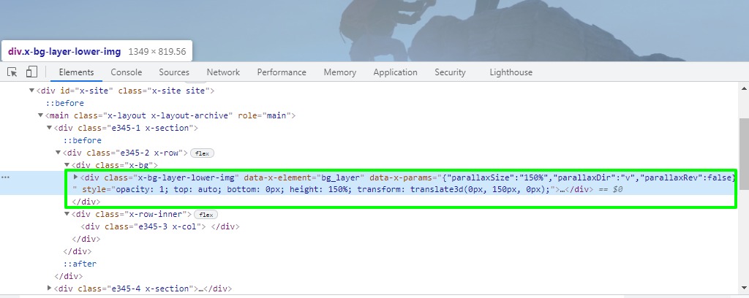This screenshot has width=749, height=298.
Task: Collapse the x-bg div arrow
Action: coord(67,165)
